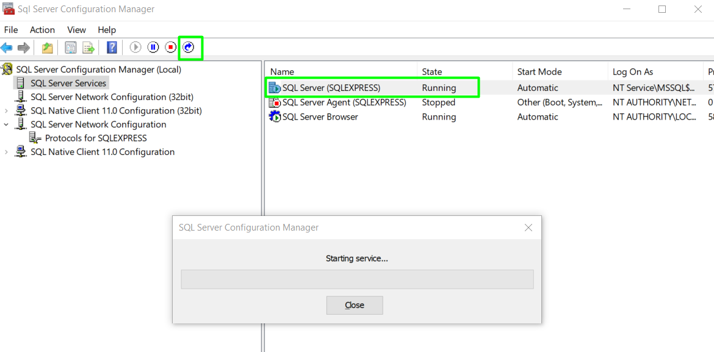Click the SQL Server Agent service icon
Screen dimensions: 714x352
click(275, 102)
